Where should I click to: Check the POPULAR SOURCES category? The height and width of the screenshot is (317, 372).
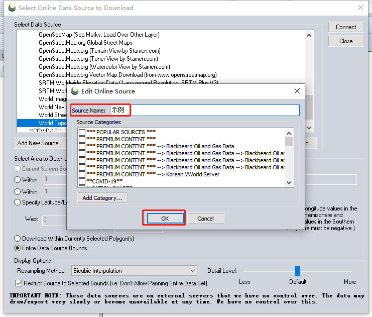point(82,132)
